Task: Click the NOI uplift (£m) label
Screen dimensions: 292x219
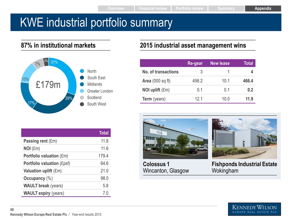Action: click(156, 90)
